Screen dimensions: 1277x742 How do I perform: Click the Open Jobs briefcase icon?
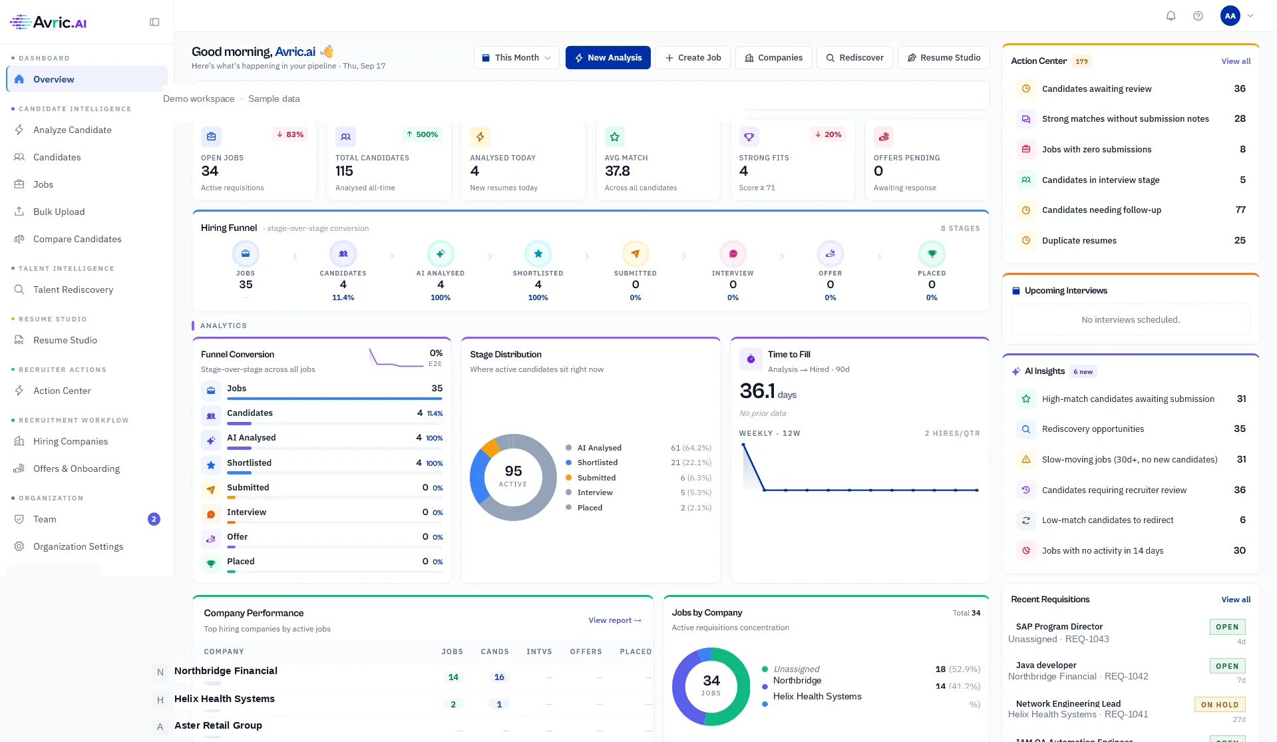click(211, 136)
